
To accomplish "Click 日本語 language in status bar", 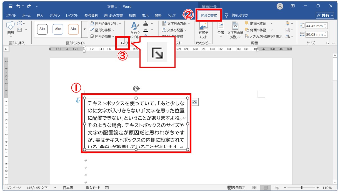I will coord(68,188).
